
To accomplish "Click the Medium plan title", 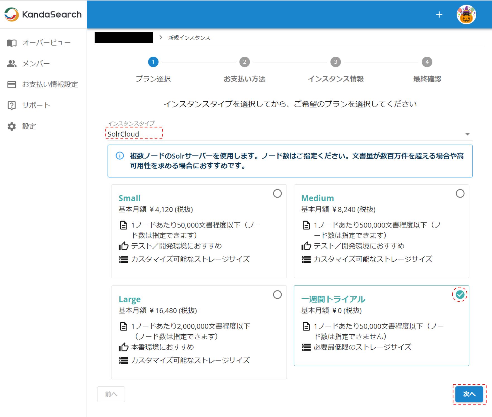I will coord(318,198).
